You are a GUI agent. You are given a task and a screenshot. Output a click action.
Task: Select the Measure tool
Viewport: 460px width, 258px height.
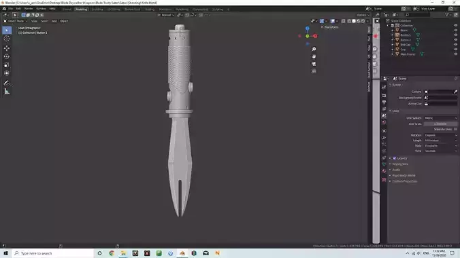point(7,92)
